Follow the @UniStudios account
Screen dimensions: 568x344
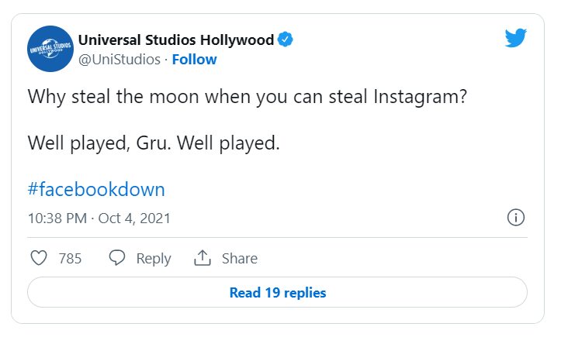[195, 60]
